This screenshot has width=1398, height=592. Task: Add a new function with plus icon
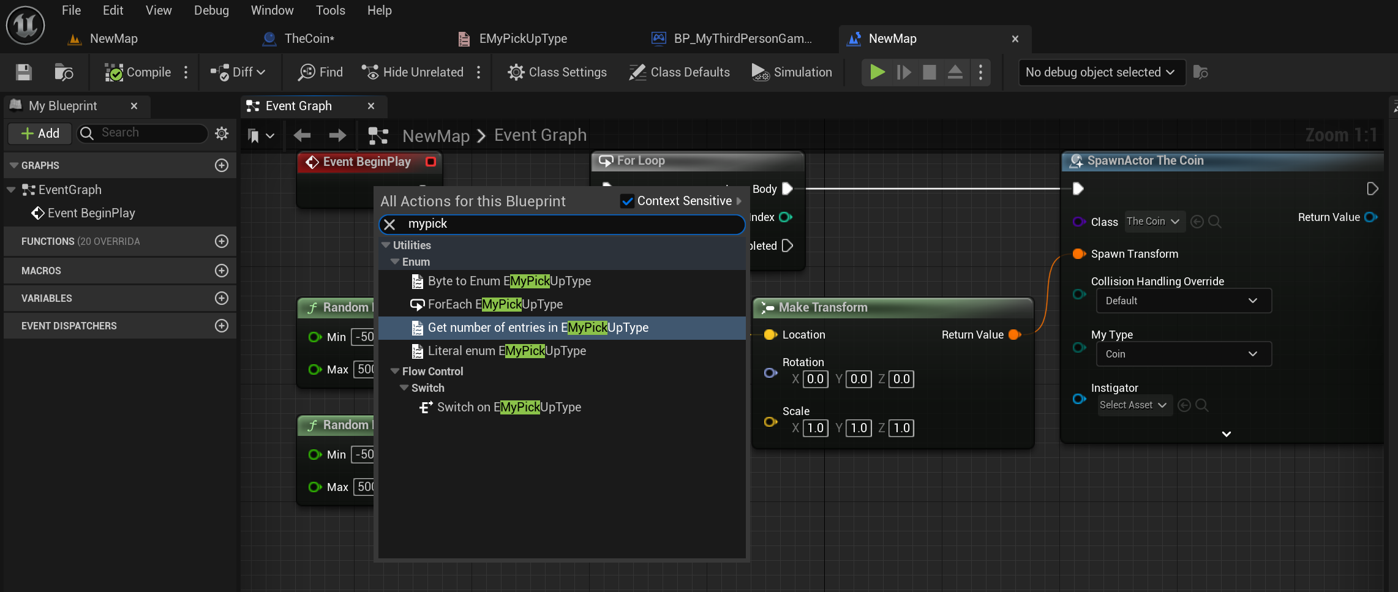pos(222,241)
